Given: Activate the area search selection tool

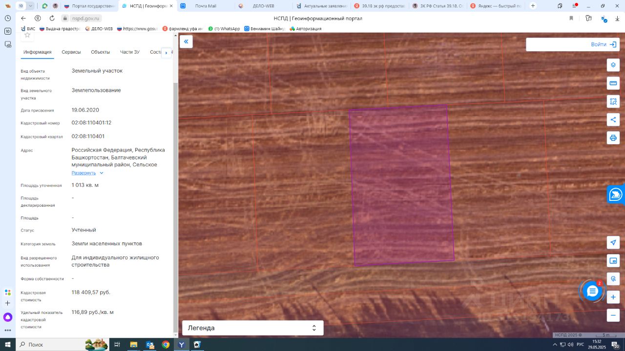Looking at the screenshot, I should coord(613,101).
